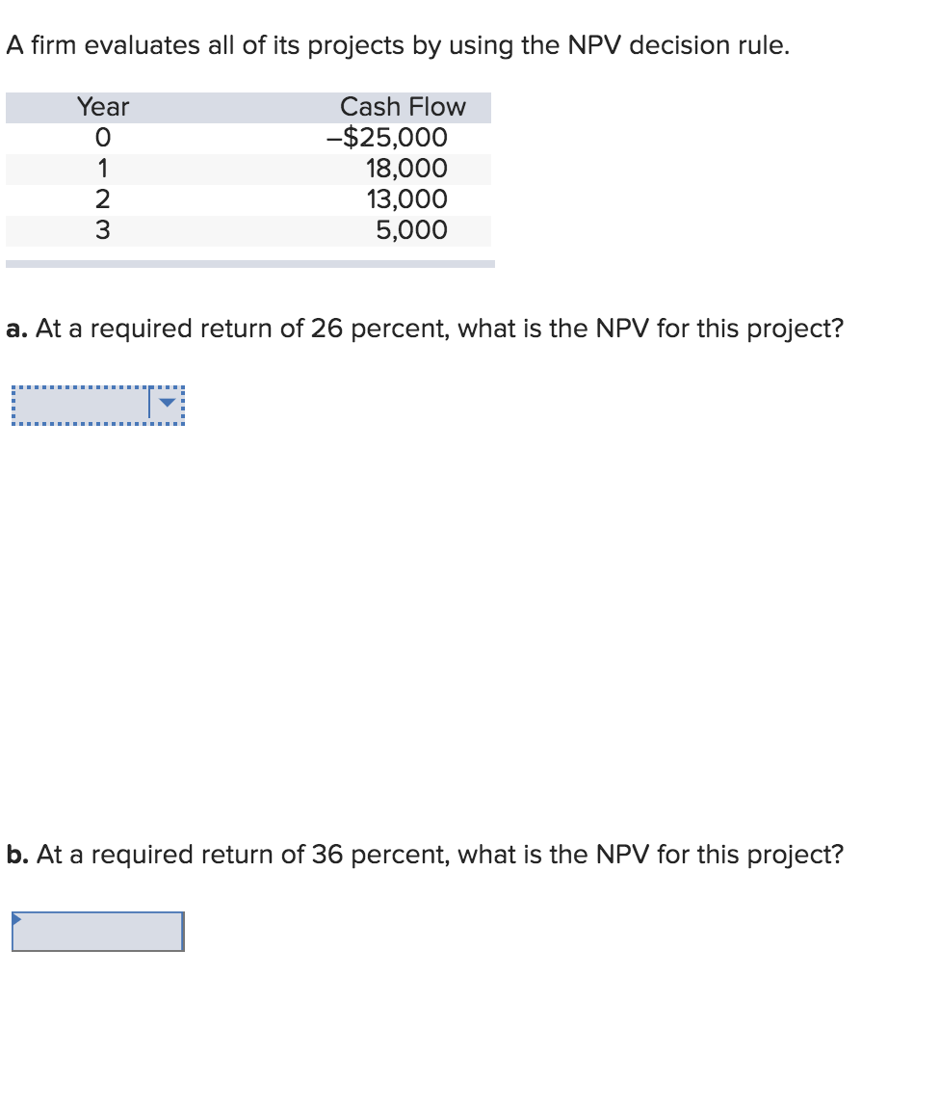Click the Cash Flow column header
Screen dimensions: 940x1108
click(x=404, y=107)
